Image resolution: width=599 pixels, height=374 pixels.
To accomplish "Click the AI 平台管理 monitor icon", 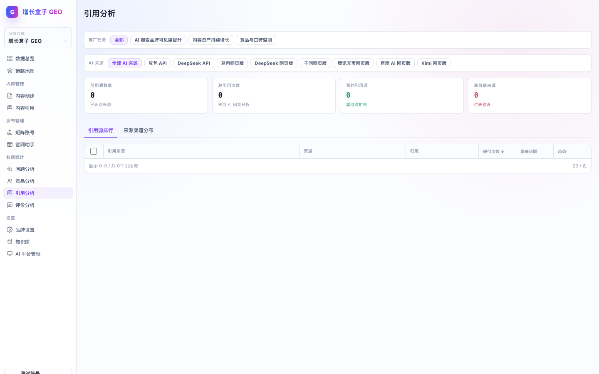I will click(x=10, y=254).
